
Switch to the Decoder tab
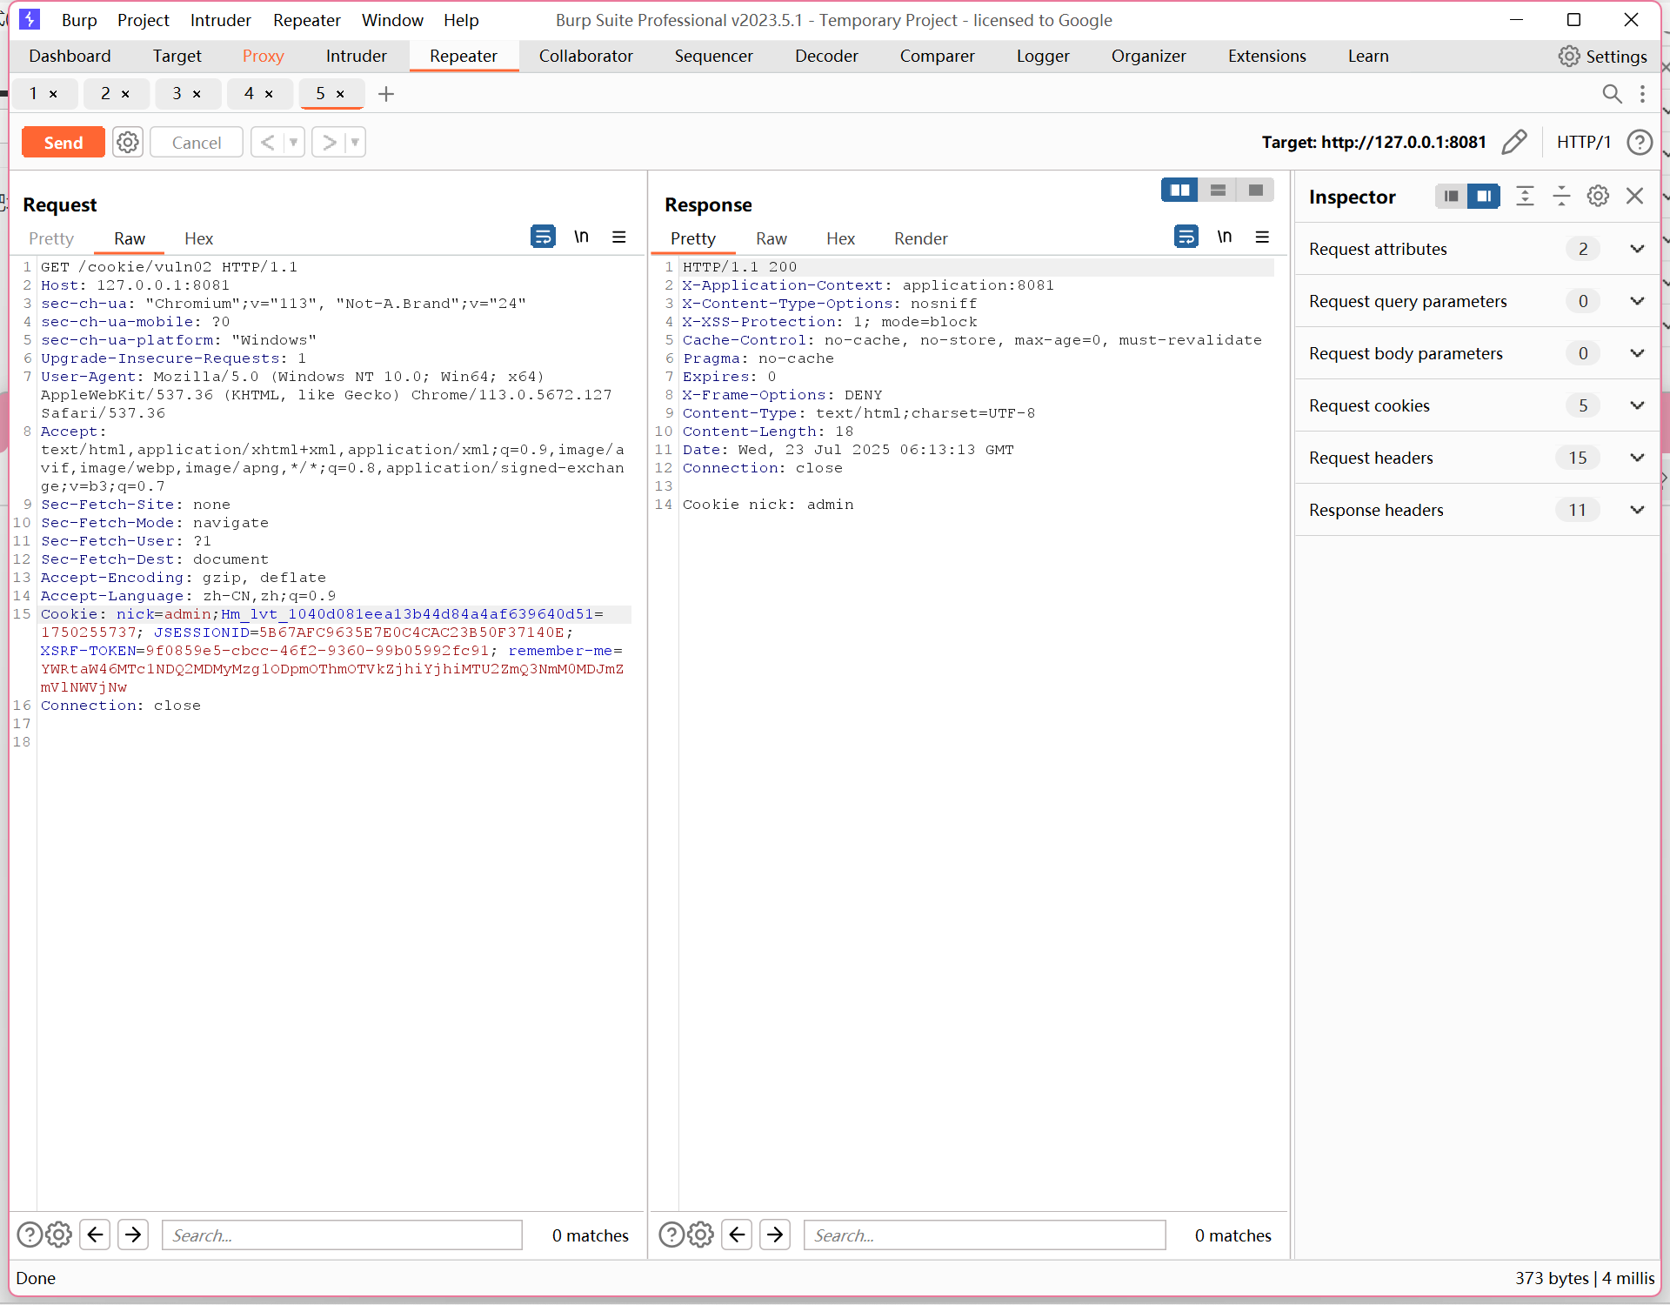click(825, 56)
